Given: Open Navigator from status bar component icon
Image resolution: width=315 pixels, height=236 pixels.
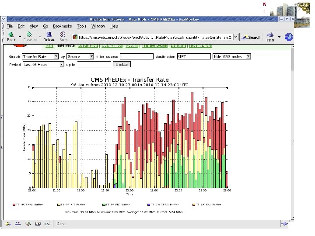Looking at the screenshot, I should click(8, 224).
